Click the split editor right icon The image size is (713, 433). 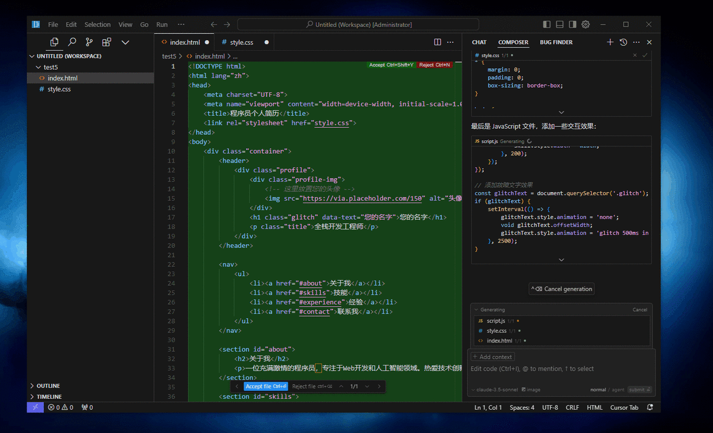tap(438, 42)
